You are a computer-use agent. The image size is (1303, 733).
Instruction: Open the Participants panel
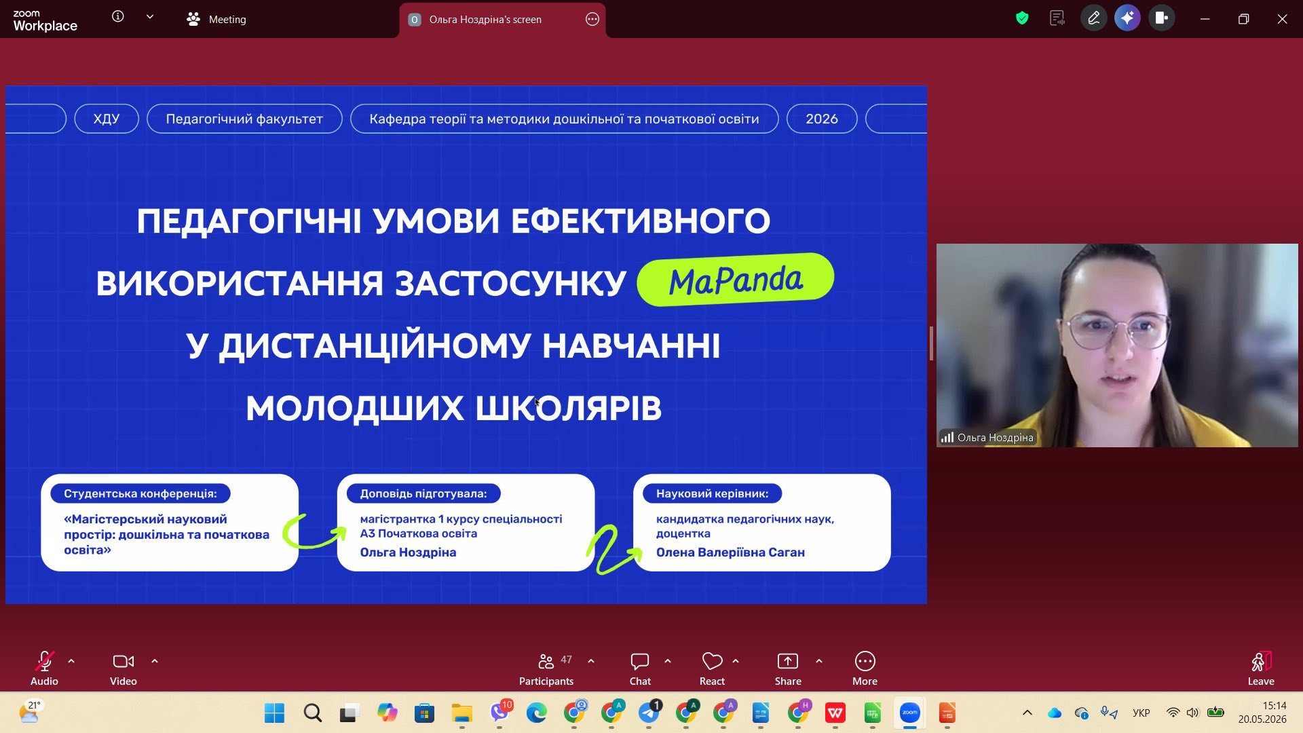(546, 669)
